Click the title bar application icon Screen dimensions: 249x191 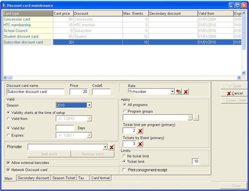4,5
